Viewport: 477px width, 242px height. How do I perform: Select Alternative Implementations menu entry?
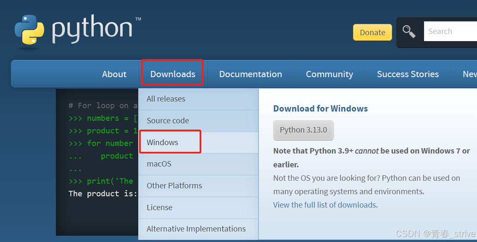[x=198, y=229]
